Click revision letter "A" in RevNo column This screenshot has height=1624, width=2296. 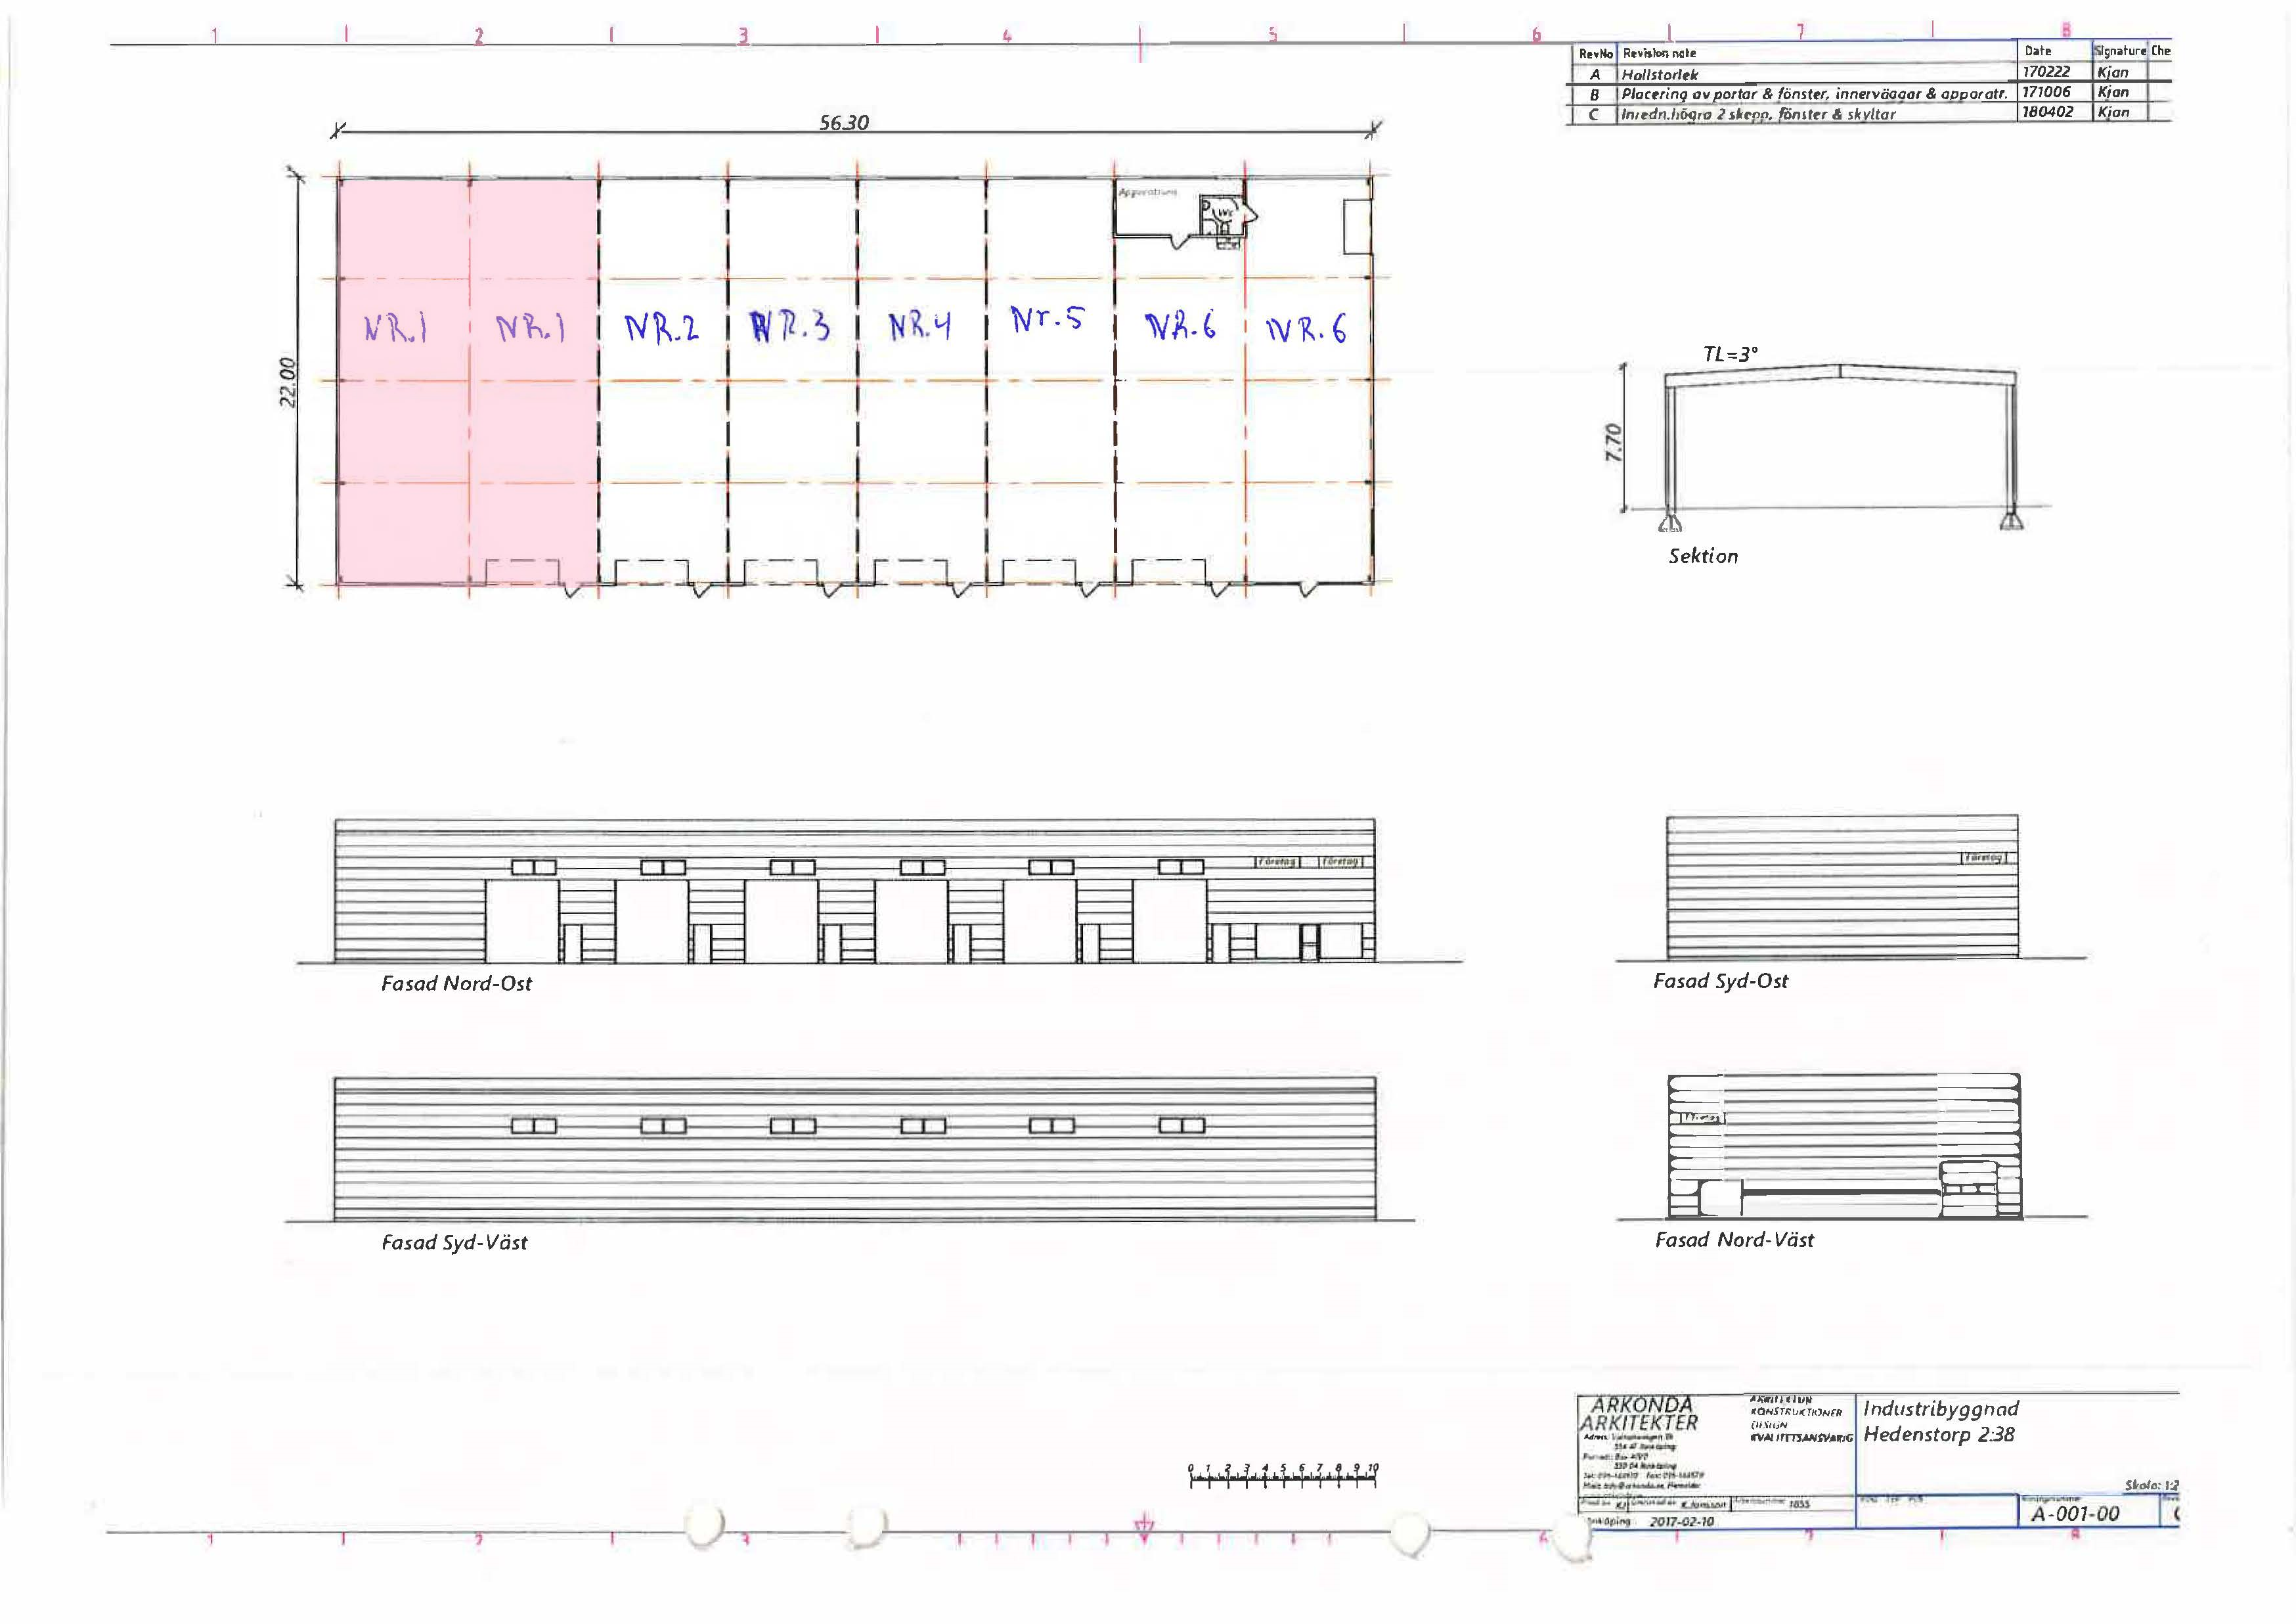1596,75
